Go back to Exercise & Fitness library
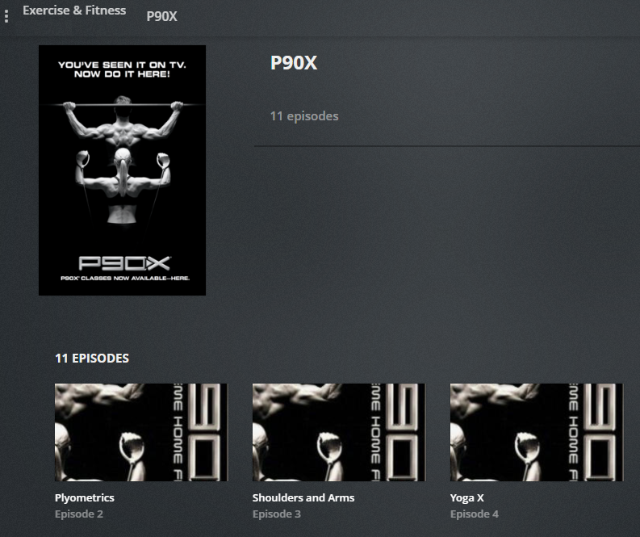The image size is (640, 537). click(74, 10)
